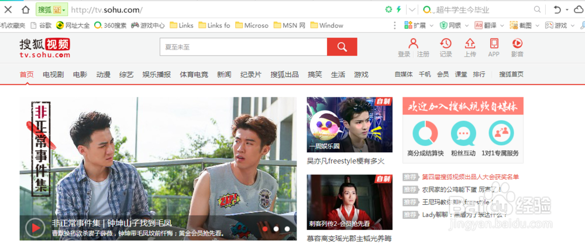The height and width of the screenshot is (244, 585).
Task: Open the Window bookmark folder
Action: [326, 25]
